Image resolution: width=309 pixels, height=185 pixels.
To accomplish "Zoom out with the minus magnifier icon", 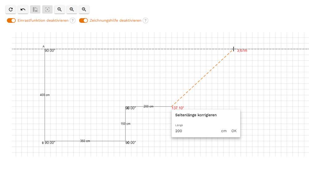I will tap(59, 9).
